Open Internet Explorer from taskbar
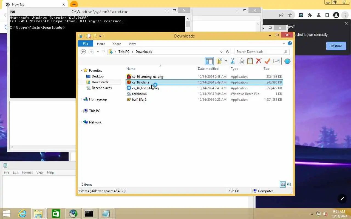Image resolution: width=351 pixels, height=219 pixels. (x=22, y=214)
